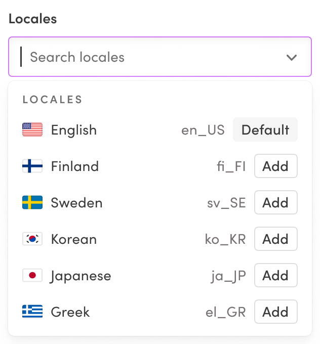Viewport: 320px width, 344px height.
Task: Add the Finland locale
Action: (x=275, y=166)
